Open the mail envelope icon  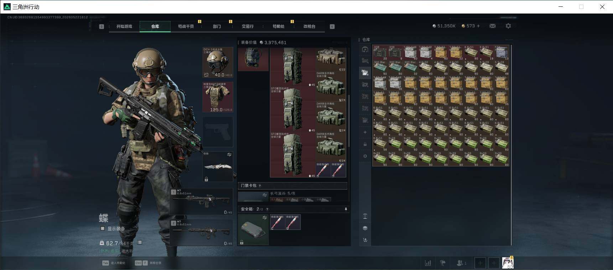[493, 26]
